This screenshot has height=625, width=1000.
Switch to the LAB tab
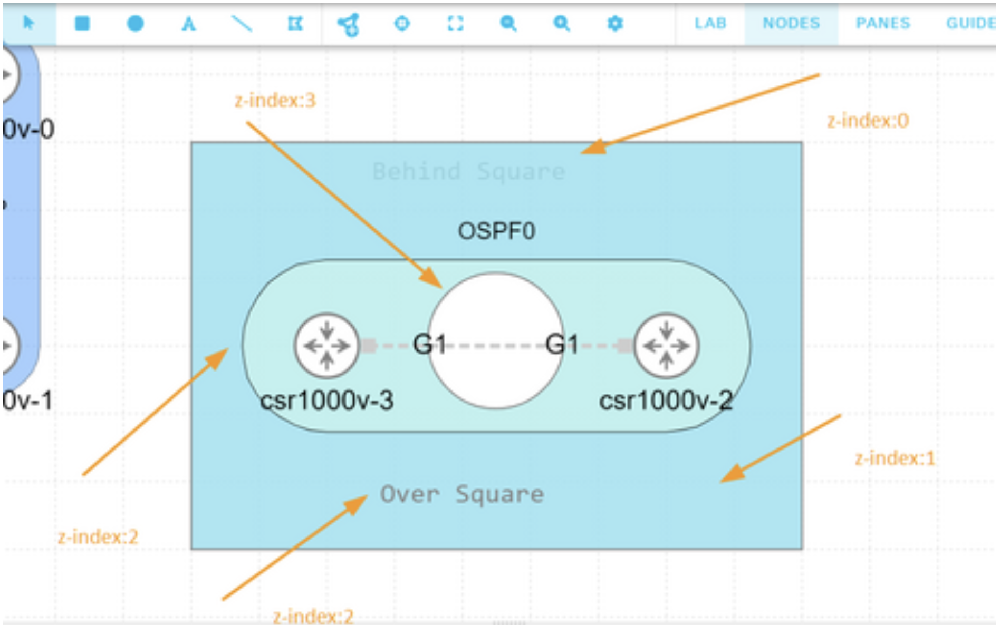click(710, 23)
